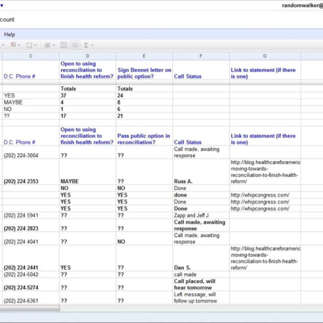Click the text alignment icon
The image size is (323, 323).
point(47,45)
